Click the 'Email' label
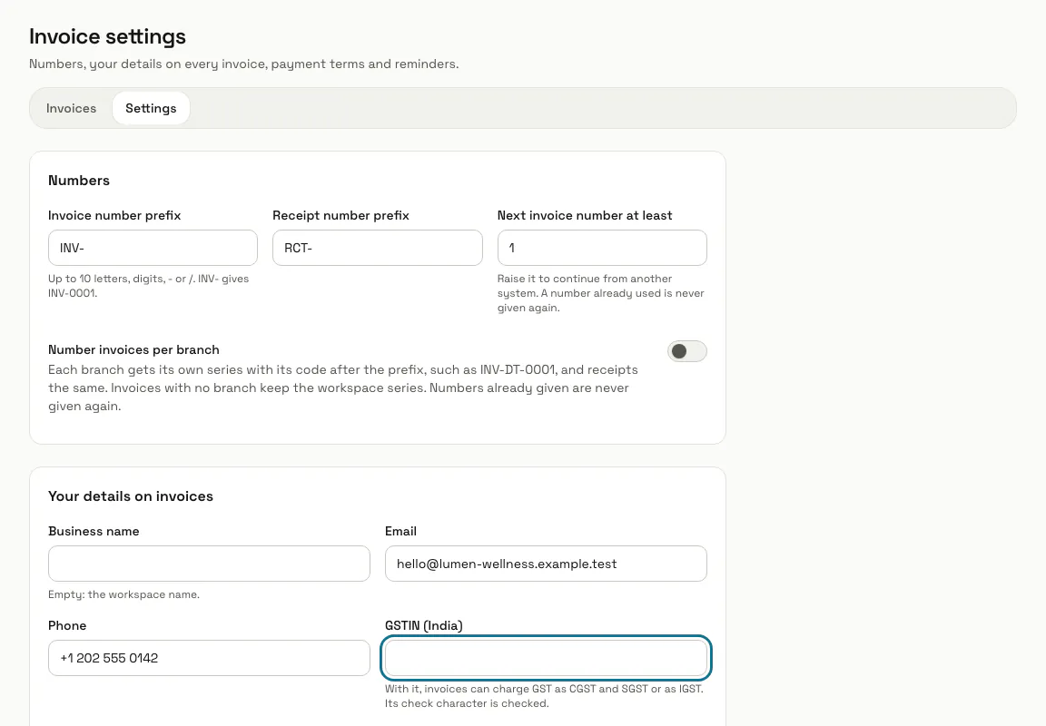 click(x=400, y=531)
